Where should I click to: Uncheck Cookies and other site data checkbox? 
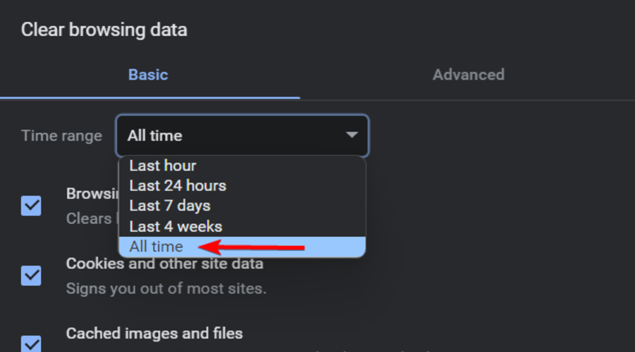pyautogui.click(x=31, y=275)
